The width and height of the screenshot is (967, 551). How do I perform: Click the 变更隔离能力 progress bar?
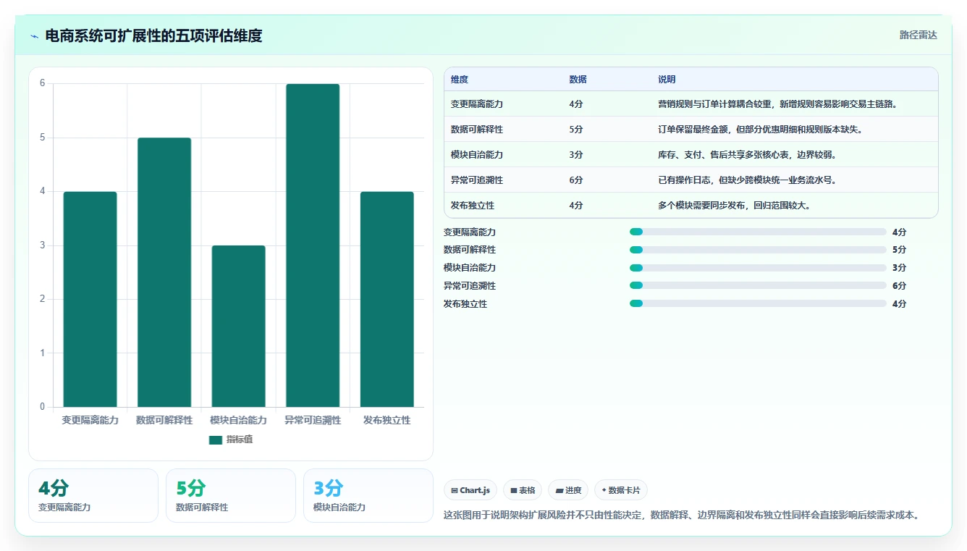758,232
